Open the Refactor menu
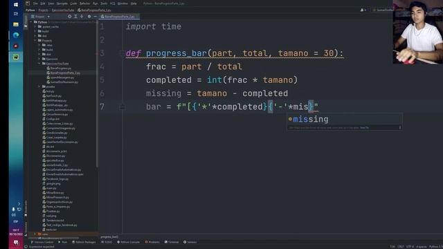Viewport: 443px width, 249px height. [x=84, y=3]
